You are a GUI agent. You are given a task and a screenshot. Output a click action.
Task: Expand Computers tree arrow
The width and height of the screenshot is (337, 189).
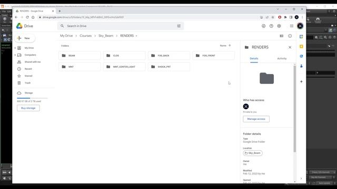pyautogui.click(x=15, y=55)
